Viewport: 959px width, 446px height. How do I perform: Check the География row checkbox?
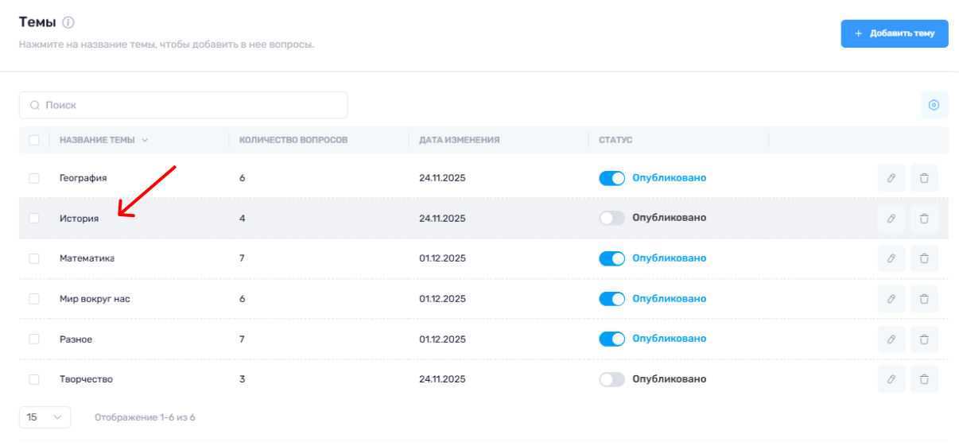coord(34,178)
